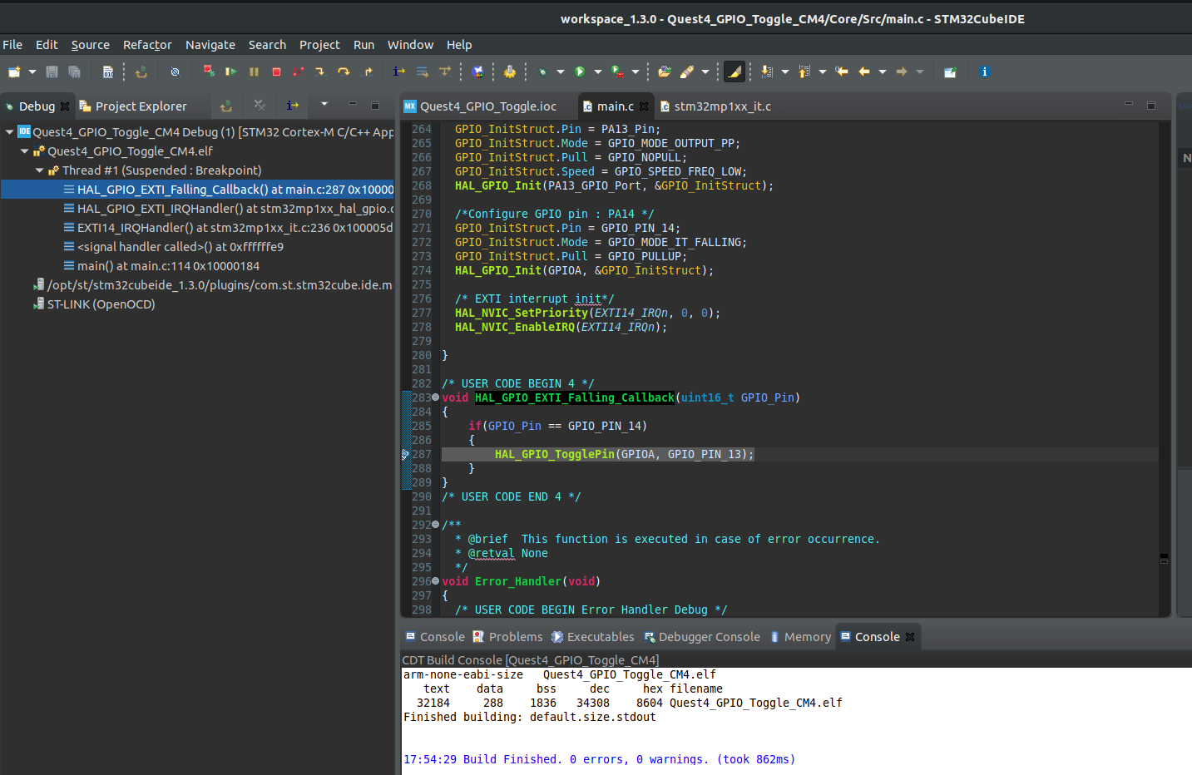1192x775 pixels.
Task: Toggle Use Step Filters icon
Action: point(445,72)
